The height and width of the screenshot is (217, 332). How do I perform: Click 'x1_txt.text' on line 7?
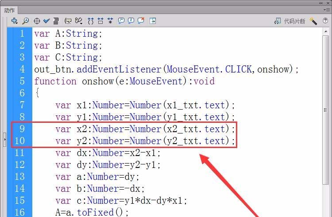196,105
